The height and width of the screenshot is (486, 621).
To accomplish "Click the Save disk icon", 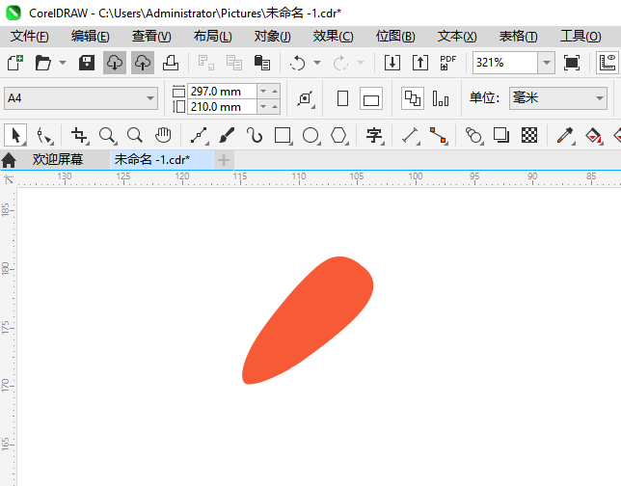I will (x=87, y=63).
